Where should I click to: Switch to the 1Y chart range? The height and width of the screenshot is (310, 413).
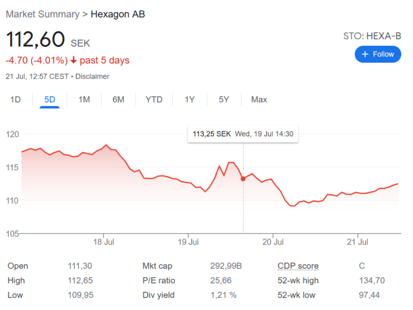[190, 100]
